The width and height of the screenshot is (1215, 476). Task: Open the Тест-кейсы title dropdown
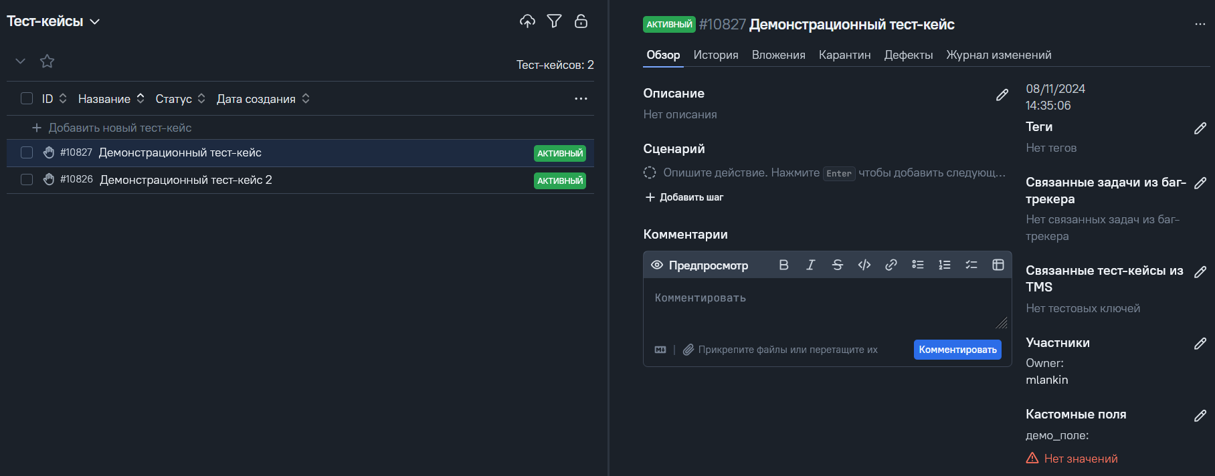coord(54,21)
